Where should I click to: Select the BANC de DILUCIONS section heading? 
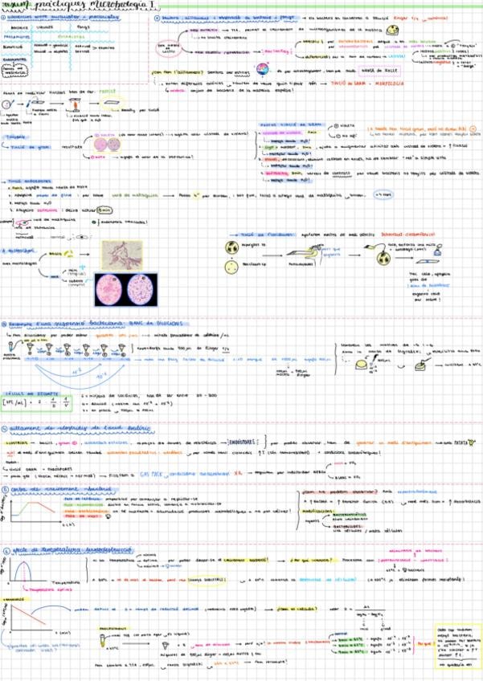point(156,324)
